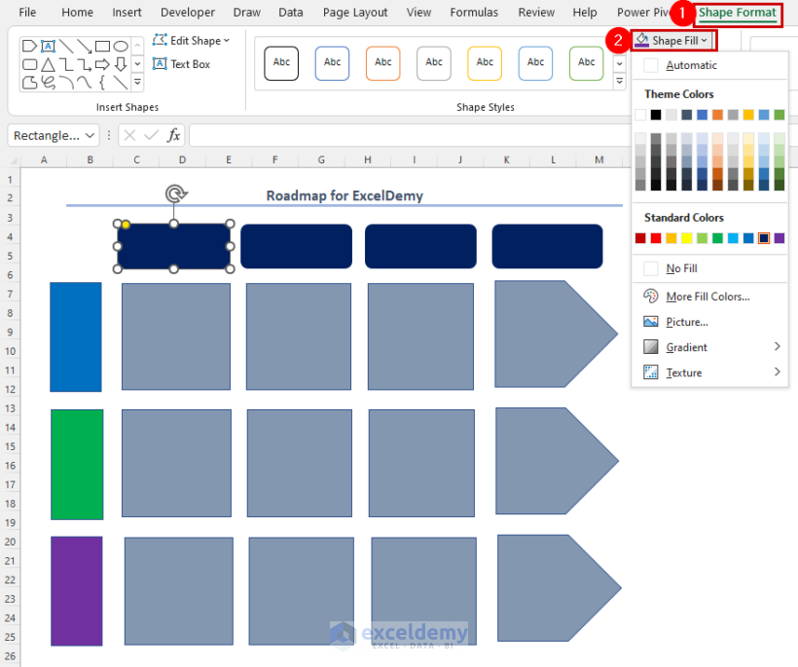Open the Shape Fill dropdown
Screen dimensions: 798x667
click(x=672, y=40)
